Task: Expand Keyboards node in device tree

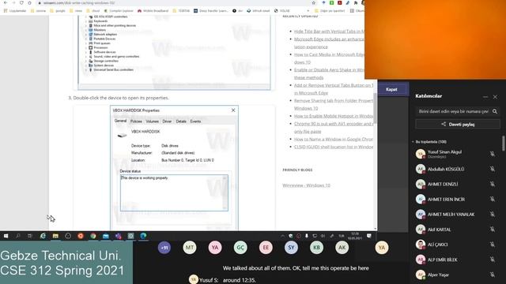Action: (x=86, y=21)
